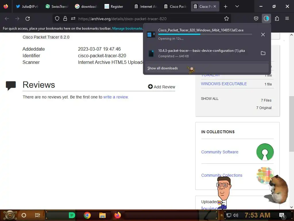Click the Cisco_Packet_Tracer exe download entry
Viewport: 294px width, 221px height.
[x=201, y=35]
